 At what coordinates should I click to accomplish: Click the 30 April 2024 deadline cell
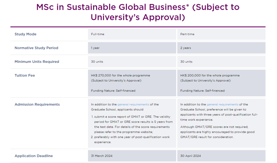[191, 156]
